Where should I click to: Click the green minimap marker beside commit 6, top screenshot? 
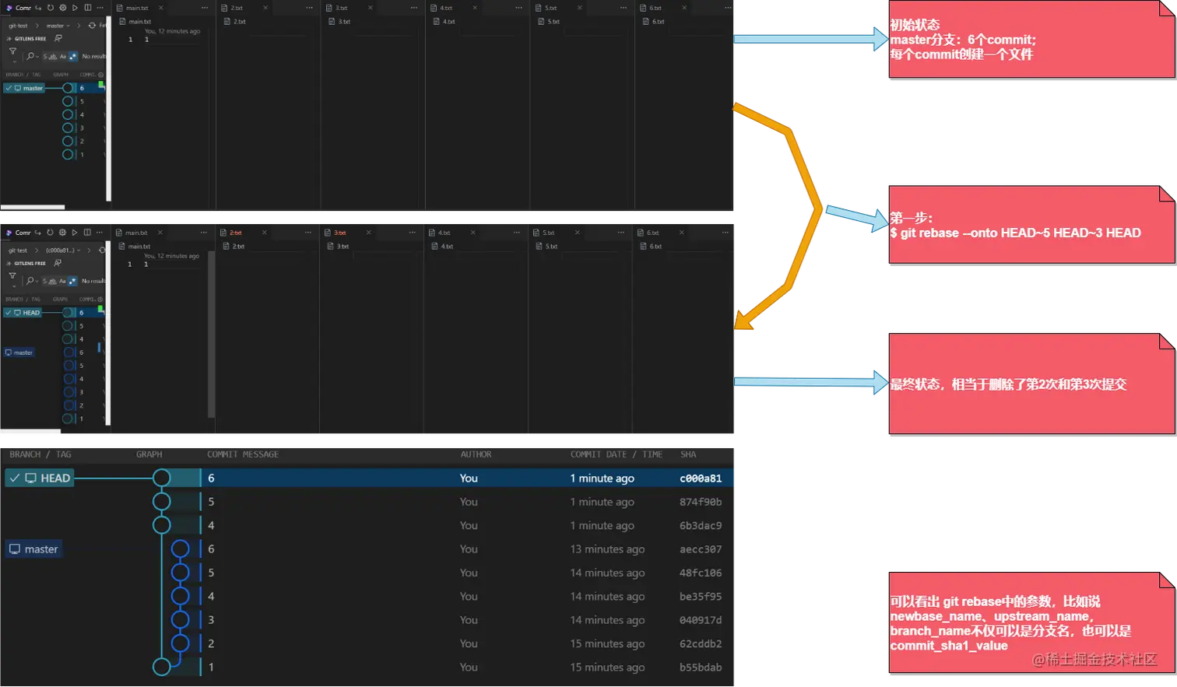coord(101,85)
